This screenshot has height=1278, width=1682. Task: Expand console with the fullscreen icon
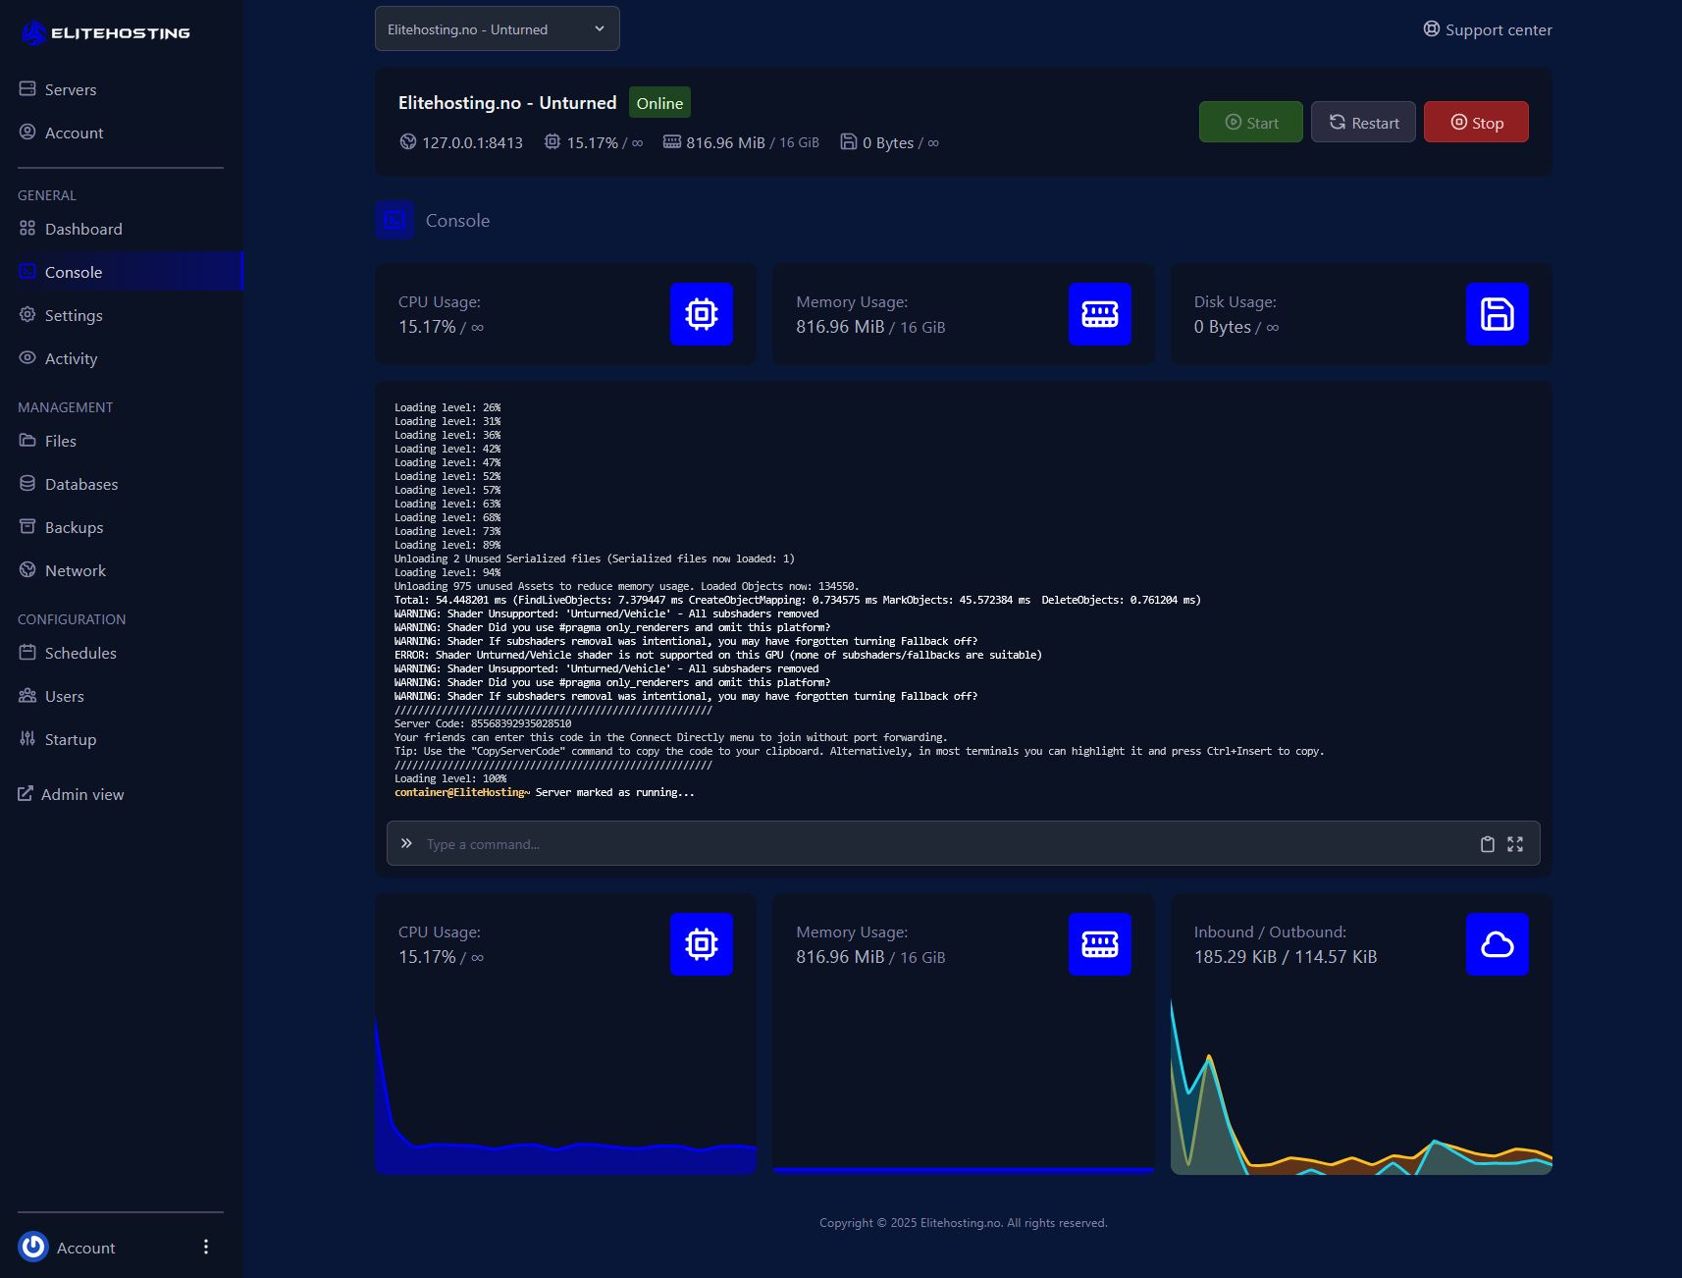pos(1515,844)
